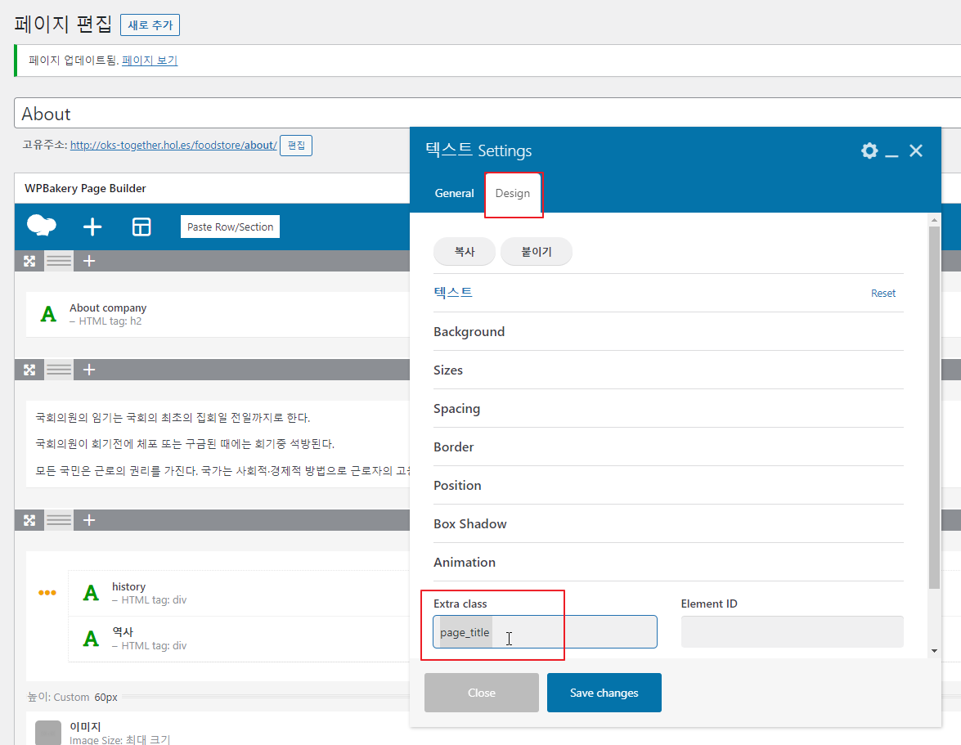Click Paste Row/Section button

pos(230,227)
